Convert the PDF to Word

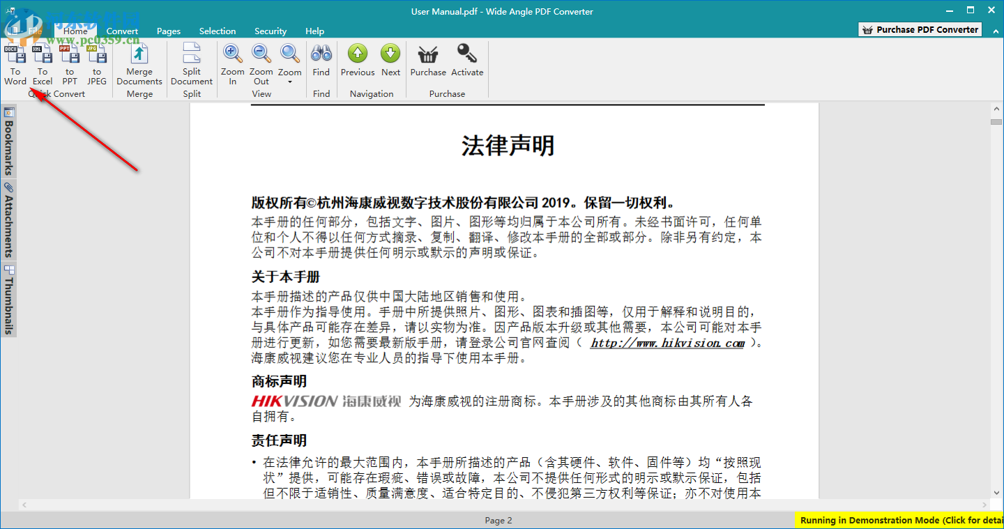coord(15,66)
